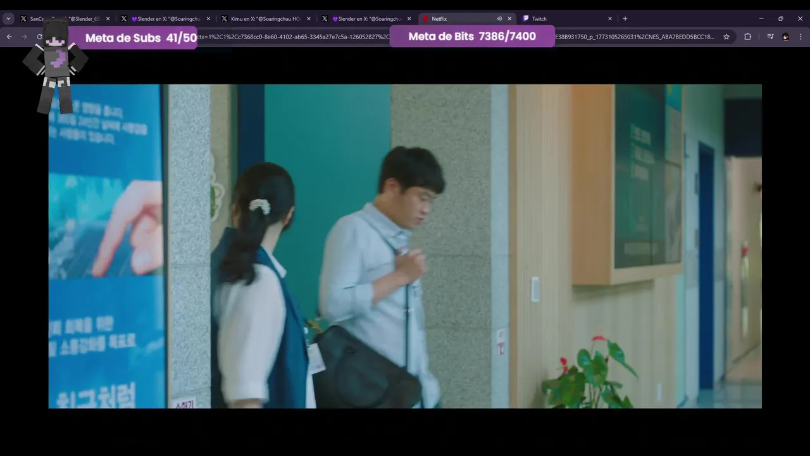Click the Netflix video player area
The height and width of the screenshot is (456, 810).
(x=405, y=246)
